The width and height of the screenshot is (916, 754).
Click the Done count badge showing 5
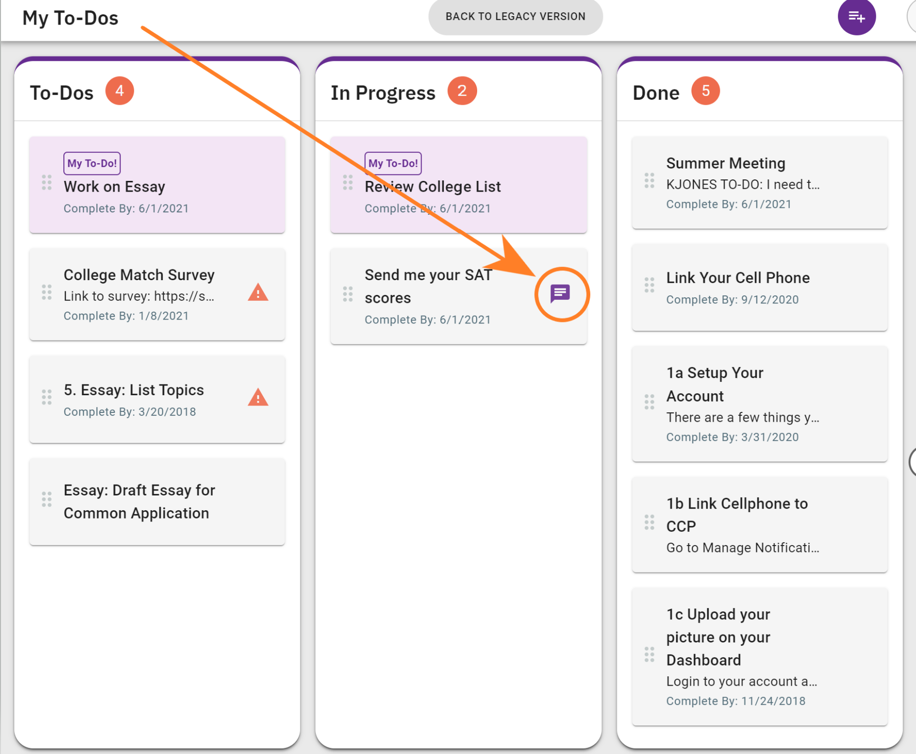(706, 91)
